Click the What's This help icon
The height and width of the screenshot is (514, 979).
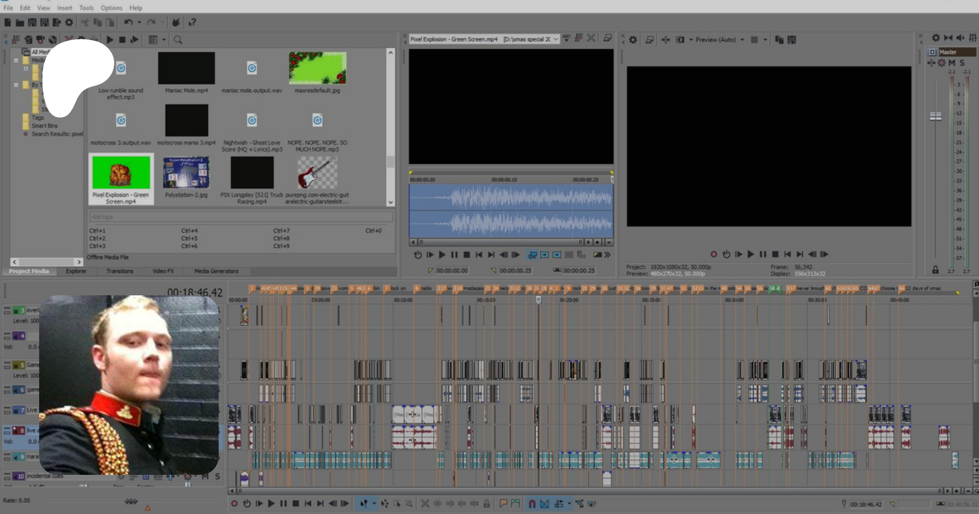tap(192, 22)
